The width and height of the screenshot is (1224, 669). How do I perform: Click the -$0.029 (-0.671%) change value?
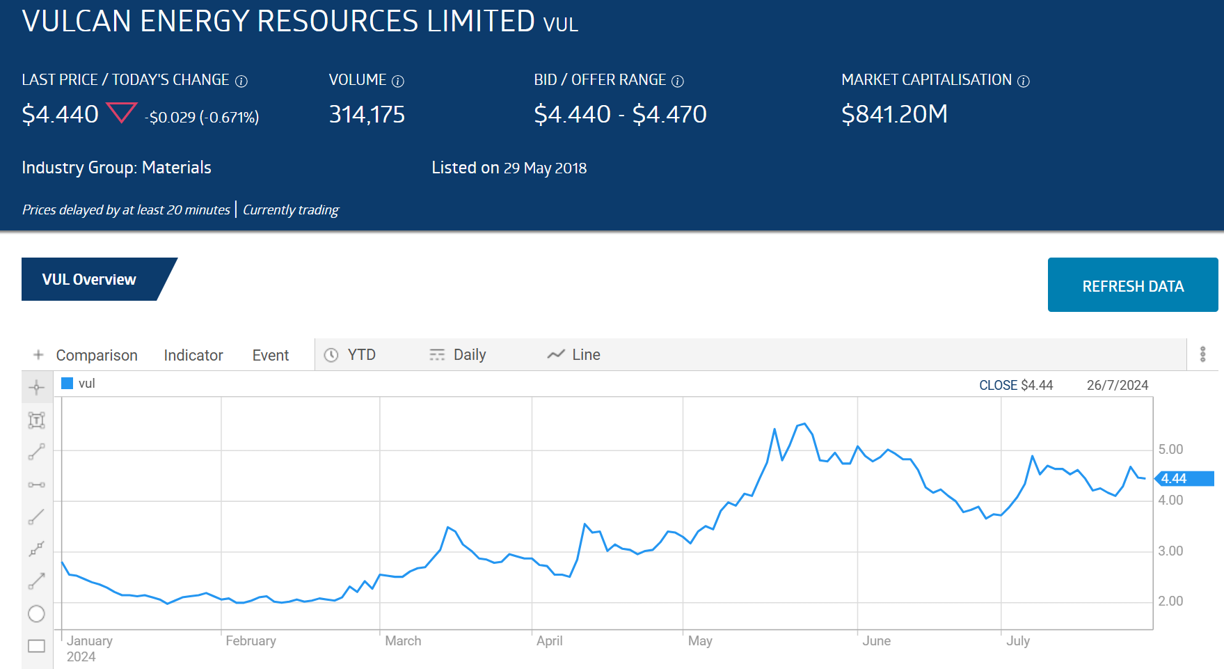(202, 117)
